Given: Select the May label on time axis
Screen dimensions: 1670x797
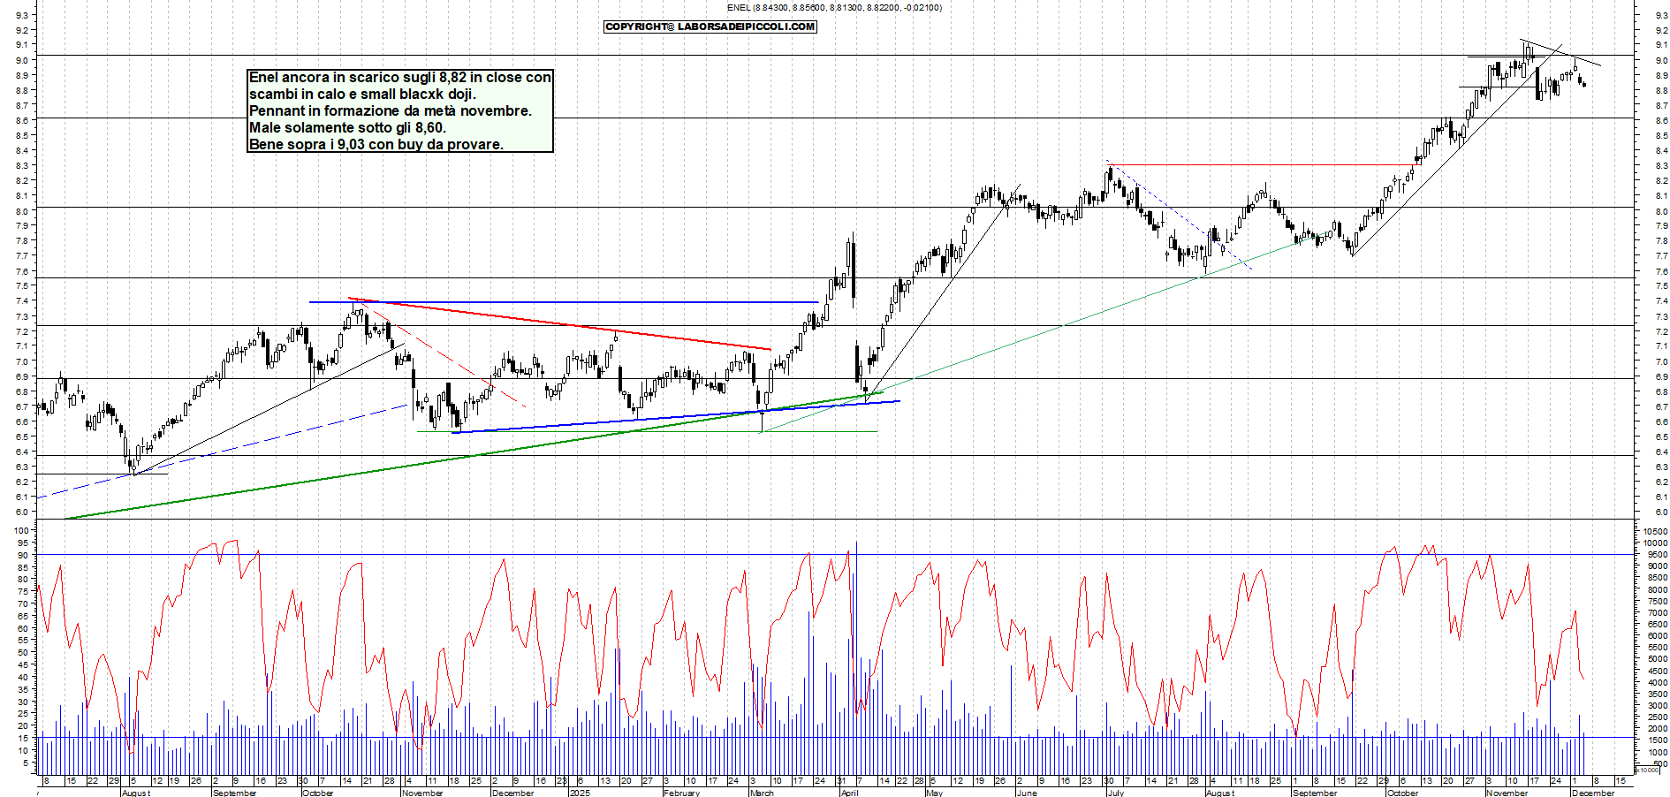Looking at the screenshot, I should 934,793.
